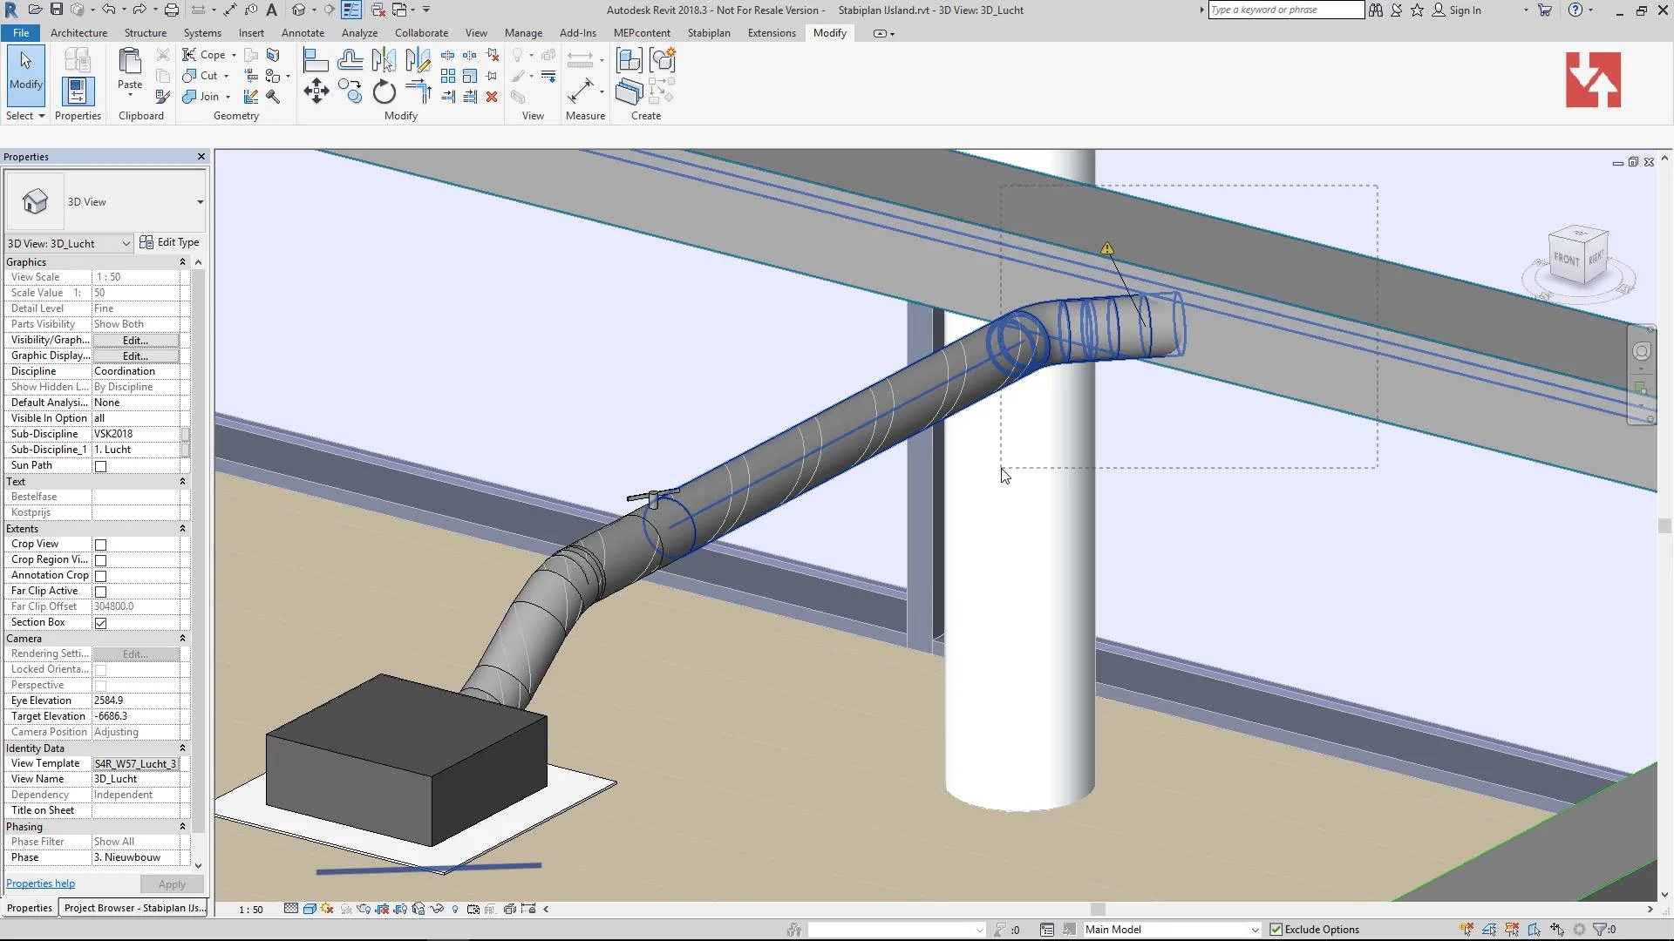Image resolution: width=1674 pixels, height=941 pixels.
Task: Switch to Project Browser tab
Action: pos(135,908)
